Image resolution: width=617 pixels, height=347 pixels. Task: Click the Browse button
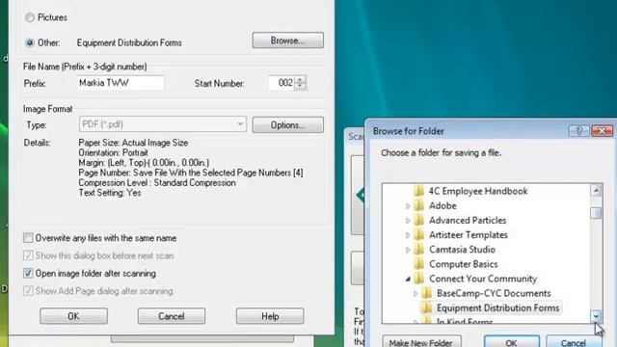287,40
